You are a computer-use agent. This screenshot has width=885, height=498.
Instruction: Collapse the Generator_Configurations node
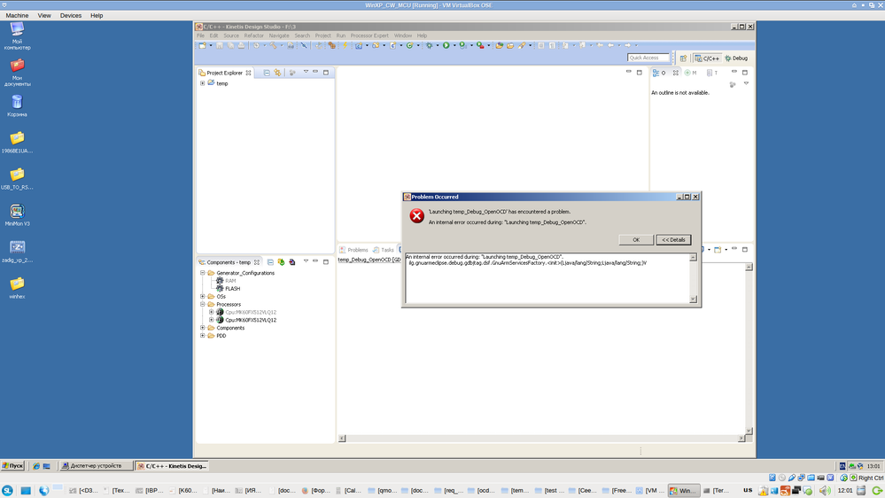tap(203, 273)
